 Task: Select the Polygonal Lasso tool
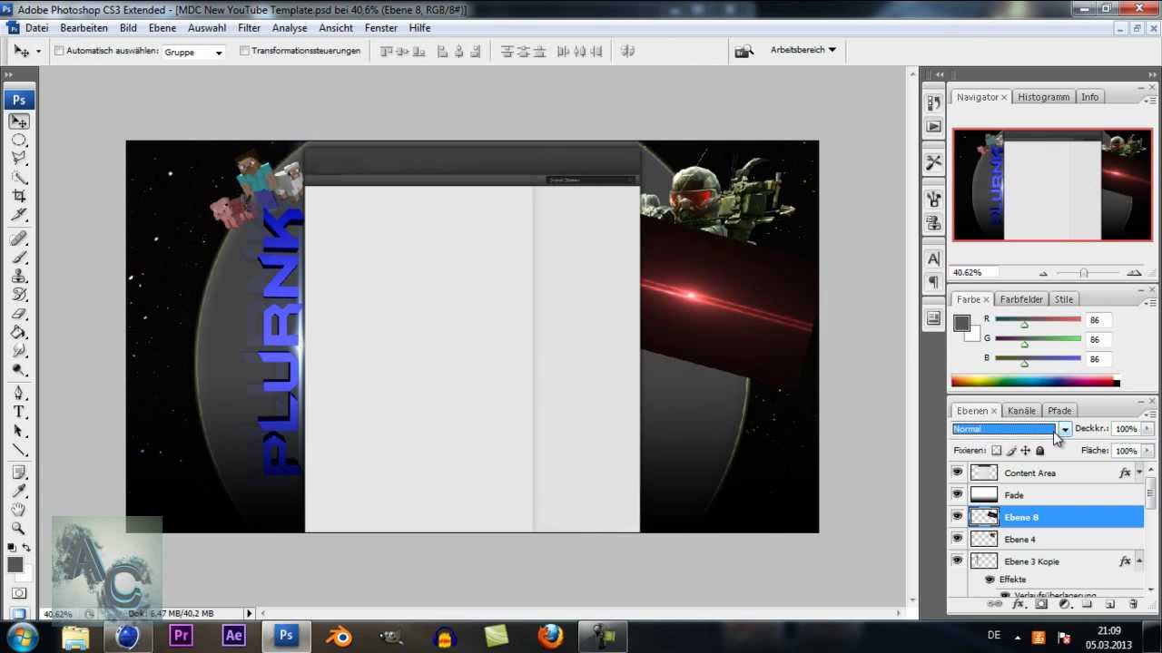pyautogui.click(x=19, y=159)
